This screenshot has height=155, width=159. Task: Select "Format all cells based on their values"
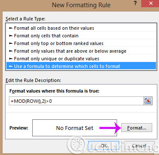click(81, 28)
